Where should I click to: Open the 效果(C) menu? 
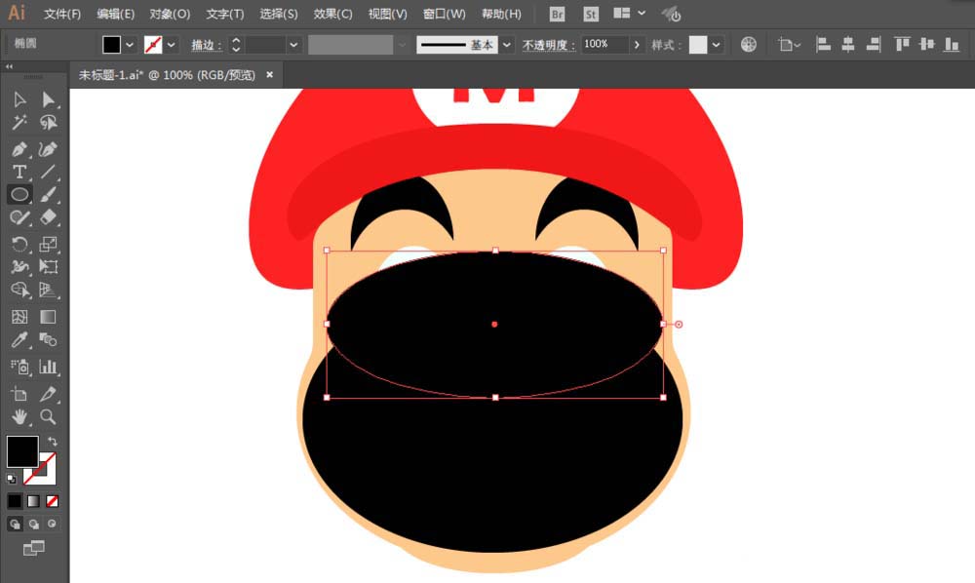click(x=332, y=14)
